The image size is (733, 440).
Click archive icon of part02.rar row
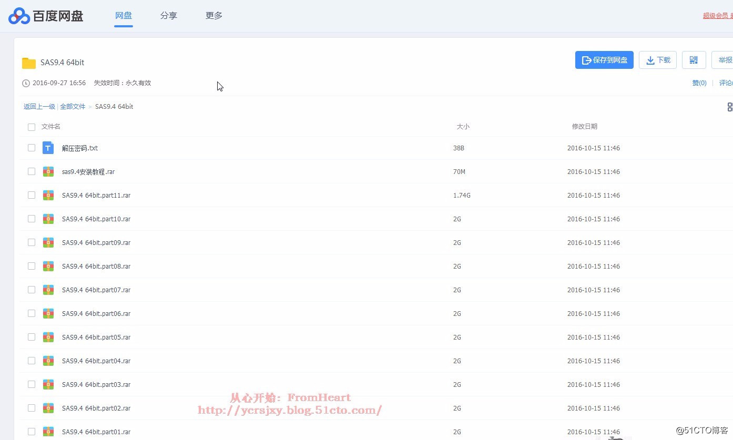(48, 408)
